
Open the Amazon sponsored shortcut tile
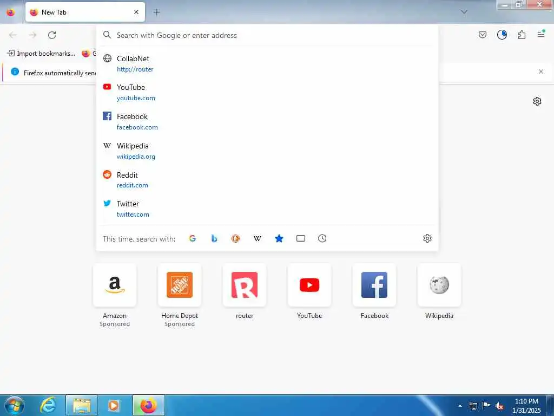click(x=115, y=285)
